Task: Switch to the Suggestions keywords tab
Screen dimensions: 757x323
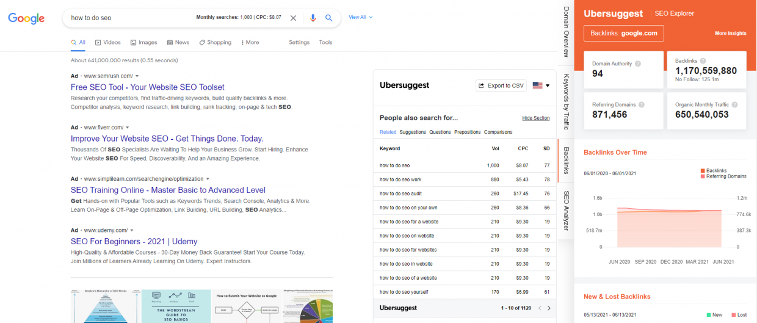Action: click(x=413, y=132)
